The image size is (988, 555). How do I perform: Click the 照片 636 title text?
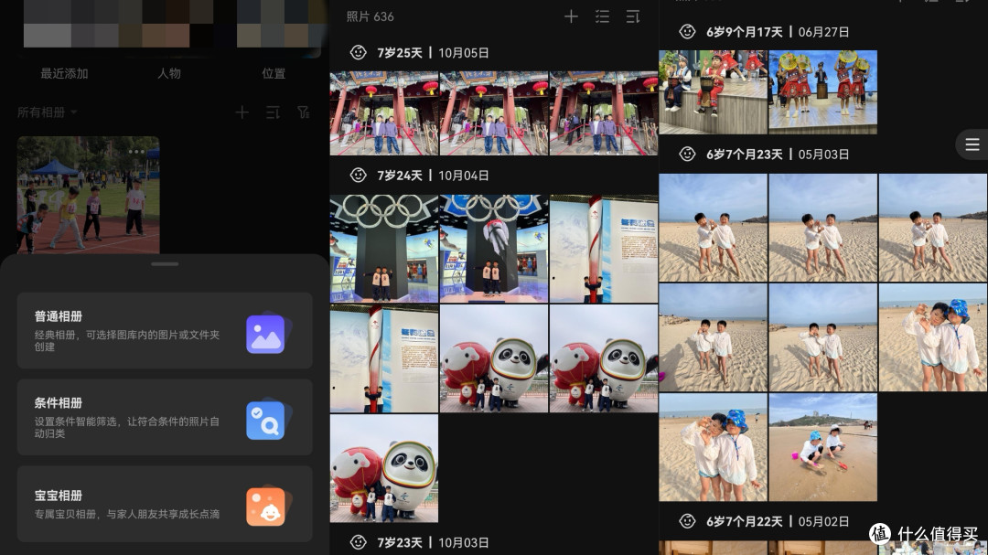(370, 17)
